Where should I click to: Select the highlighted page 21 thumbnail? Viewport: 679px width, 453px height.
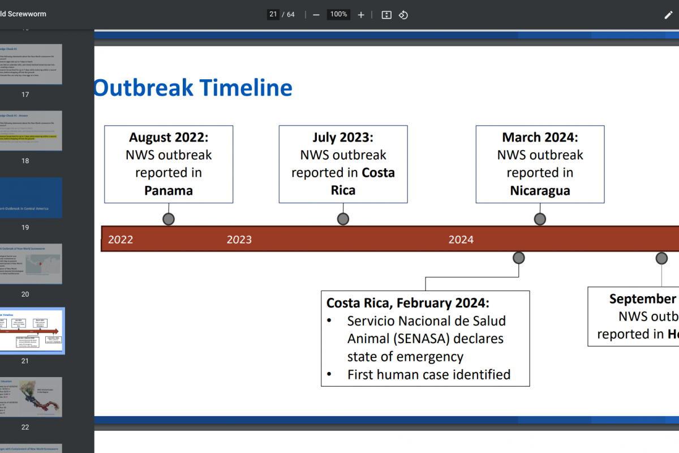(31, 331)
